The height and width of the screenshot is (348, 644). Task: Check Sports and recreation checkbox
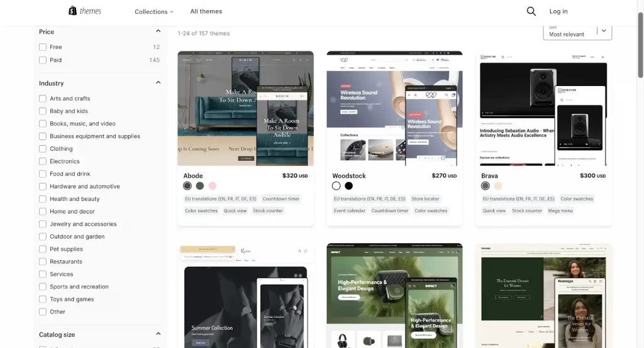pyautogui.click(x=43, y=287)
